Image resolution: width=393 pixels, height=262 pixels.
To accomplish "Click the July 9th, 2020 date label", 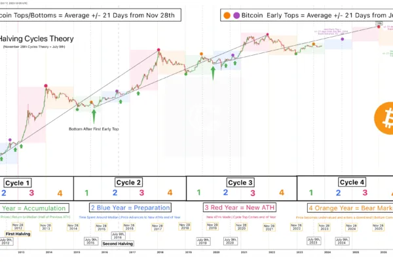I will coord(231,241).
